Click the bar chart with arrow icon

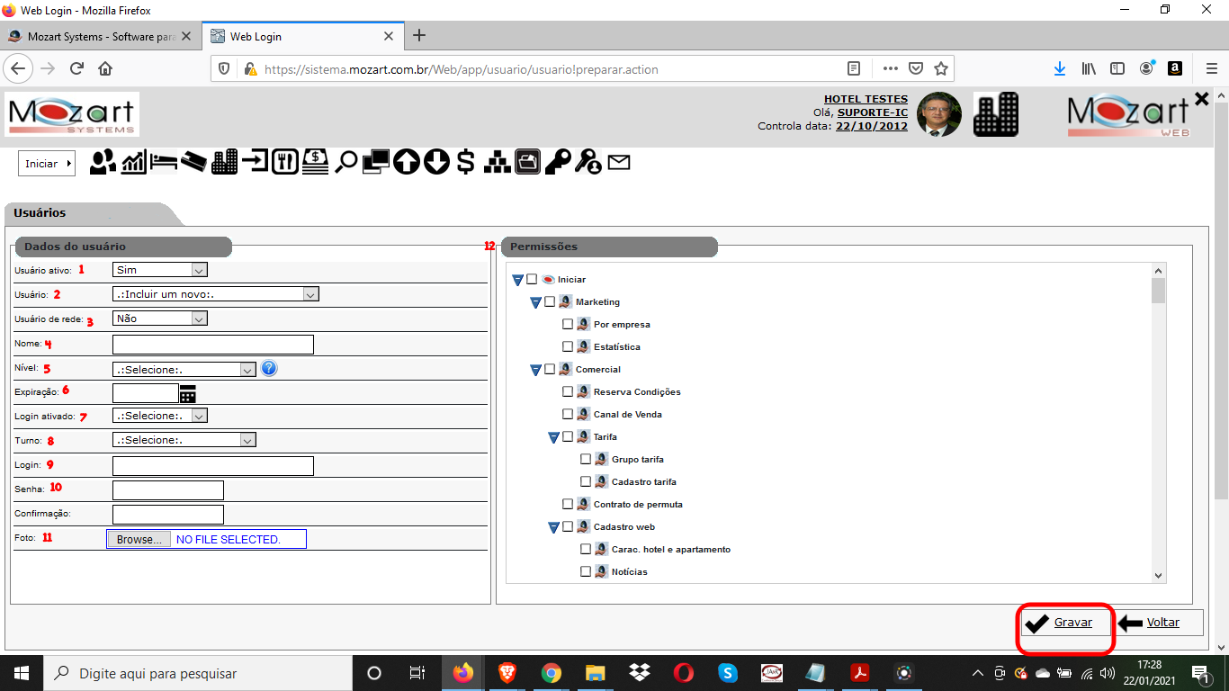[134, 162]
